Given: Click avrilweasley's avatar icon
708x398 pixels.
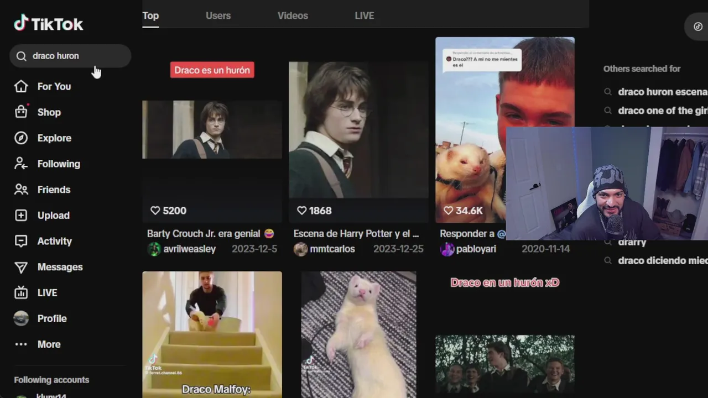Looking at the screenshot, I should [x=154, y=249].
